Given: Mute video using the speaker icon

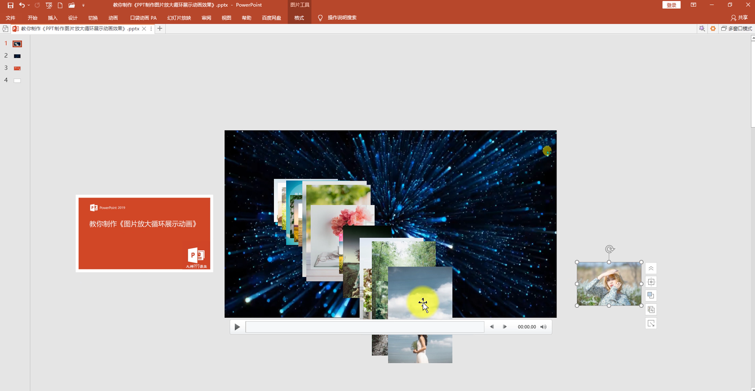Looking at the screenshot, I should coord(543,327).
